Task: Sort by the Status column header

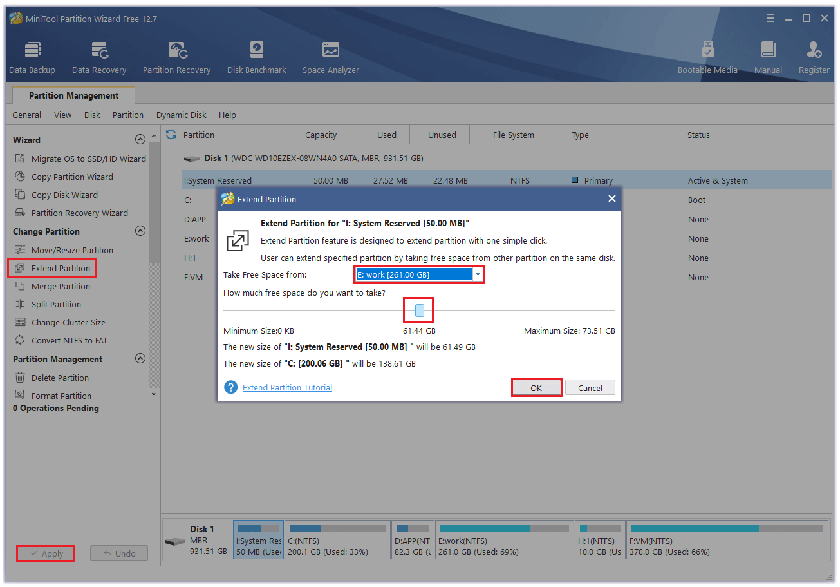Action: 759,135
